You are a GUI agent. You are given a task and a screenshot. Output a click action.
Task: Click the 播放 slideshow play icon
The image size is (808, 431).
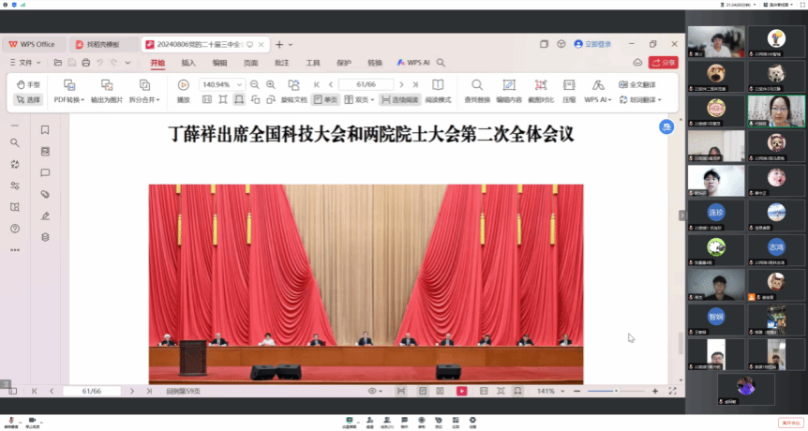(x=183, y=90)
